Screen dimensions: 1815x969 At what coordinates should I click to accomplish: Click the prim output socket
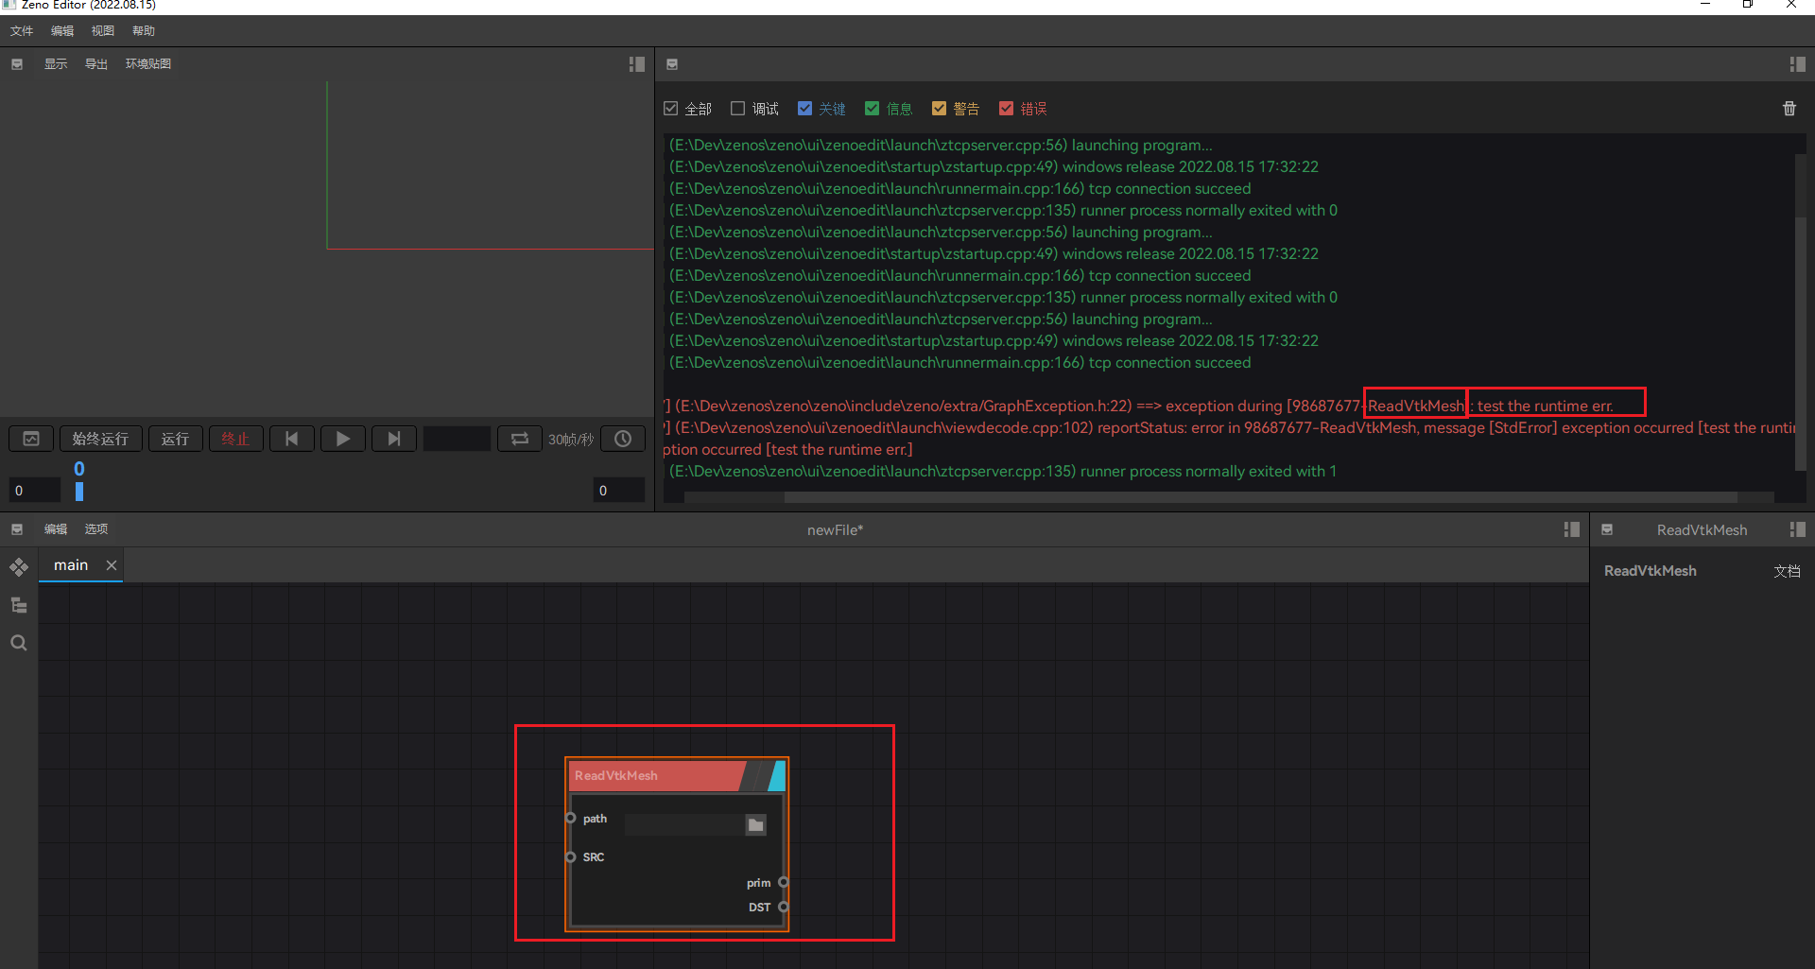pos(784,882)
